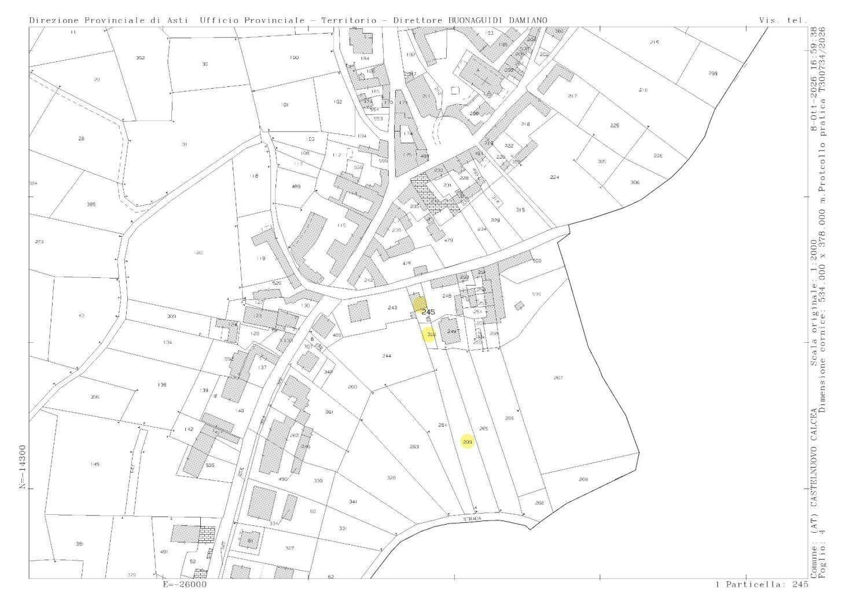Viewport: 867px width, 608px height.
Task: Click the E=-26000 coordinate label
Action: (x=185, y=584)
